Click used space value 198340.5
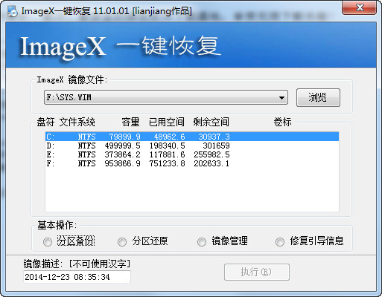 167,146
